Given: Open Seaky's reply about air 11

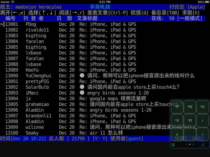Looking at the screenshot, I should pos(102,133).
